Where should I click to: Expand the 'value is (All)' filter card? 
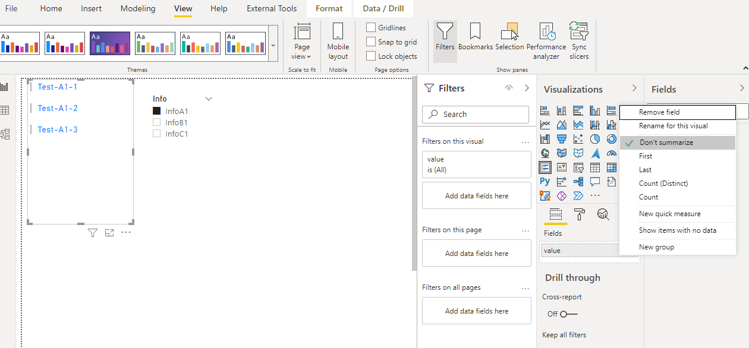477,164
